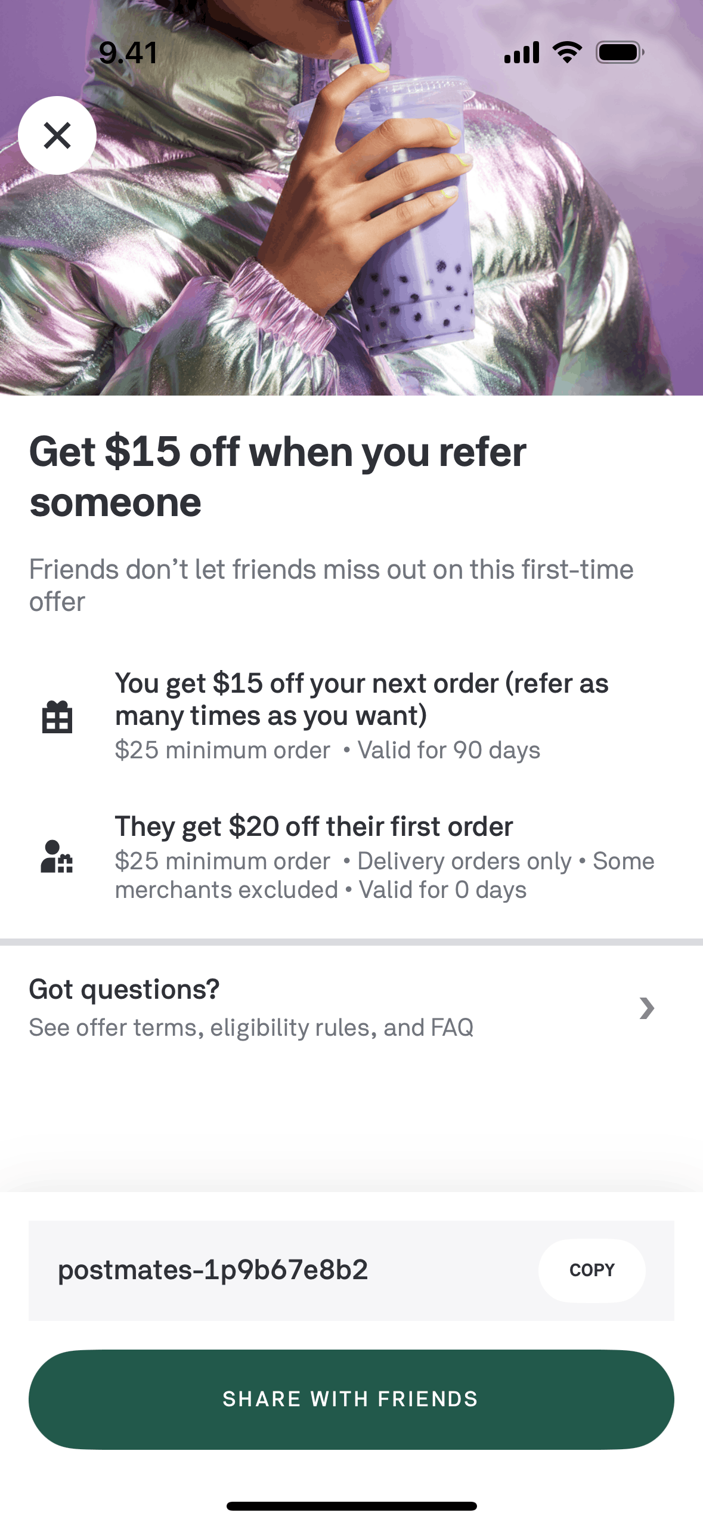This screenshot has width=703, height=1525.
Task: Expand the Got questions chevron arrow
Action: pyautogui.click(x=646, y=1008)
